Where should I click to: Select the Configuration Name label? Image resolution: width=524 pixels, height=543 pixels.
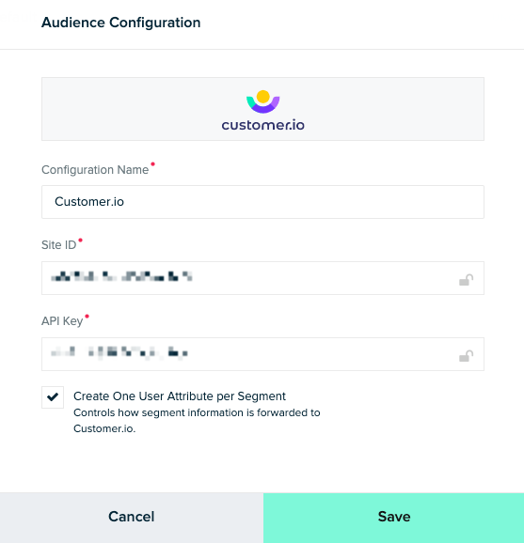pos(95,170)
